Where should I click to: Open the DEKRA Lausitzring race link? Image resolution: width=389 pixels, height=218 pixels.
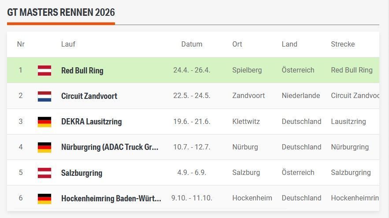click(91, 121)
